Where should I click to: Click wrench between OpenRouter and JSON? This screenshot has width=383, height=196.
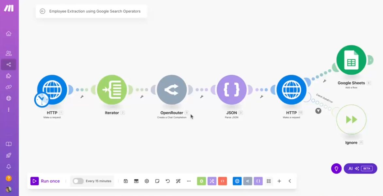202,97
